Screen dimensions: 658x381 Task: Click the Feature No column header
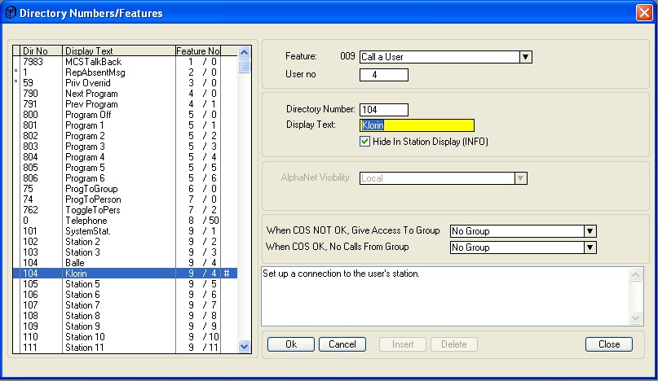tap(197, 50)
